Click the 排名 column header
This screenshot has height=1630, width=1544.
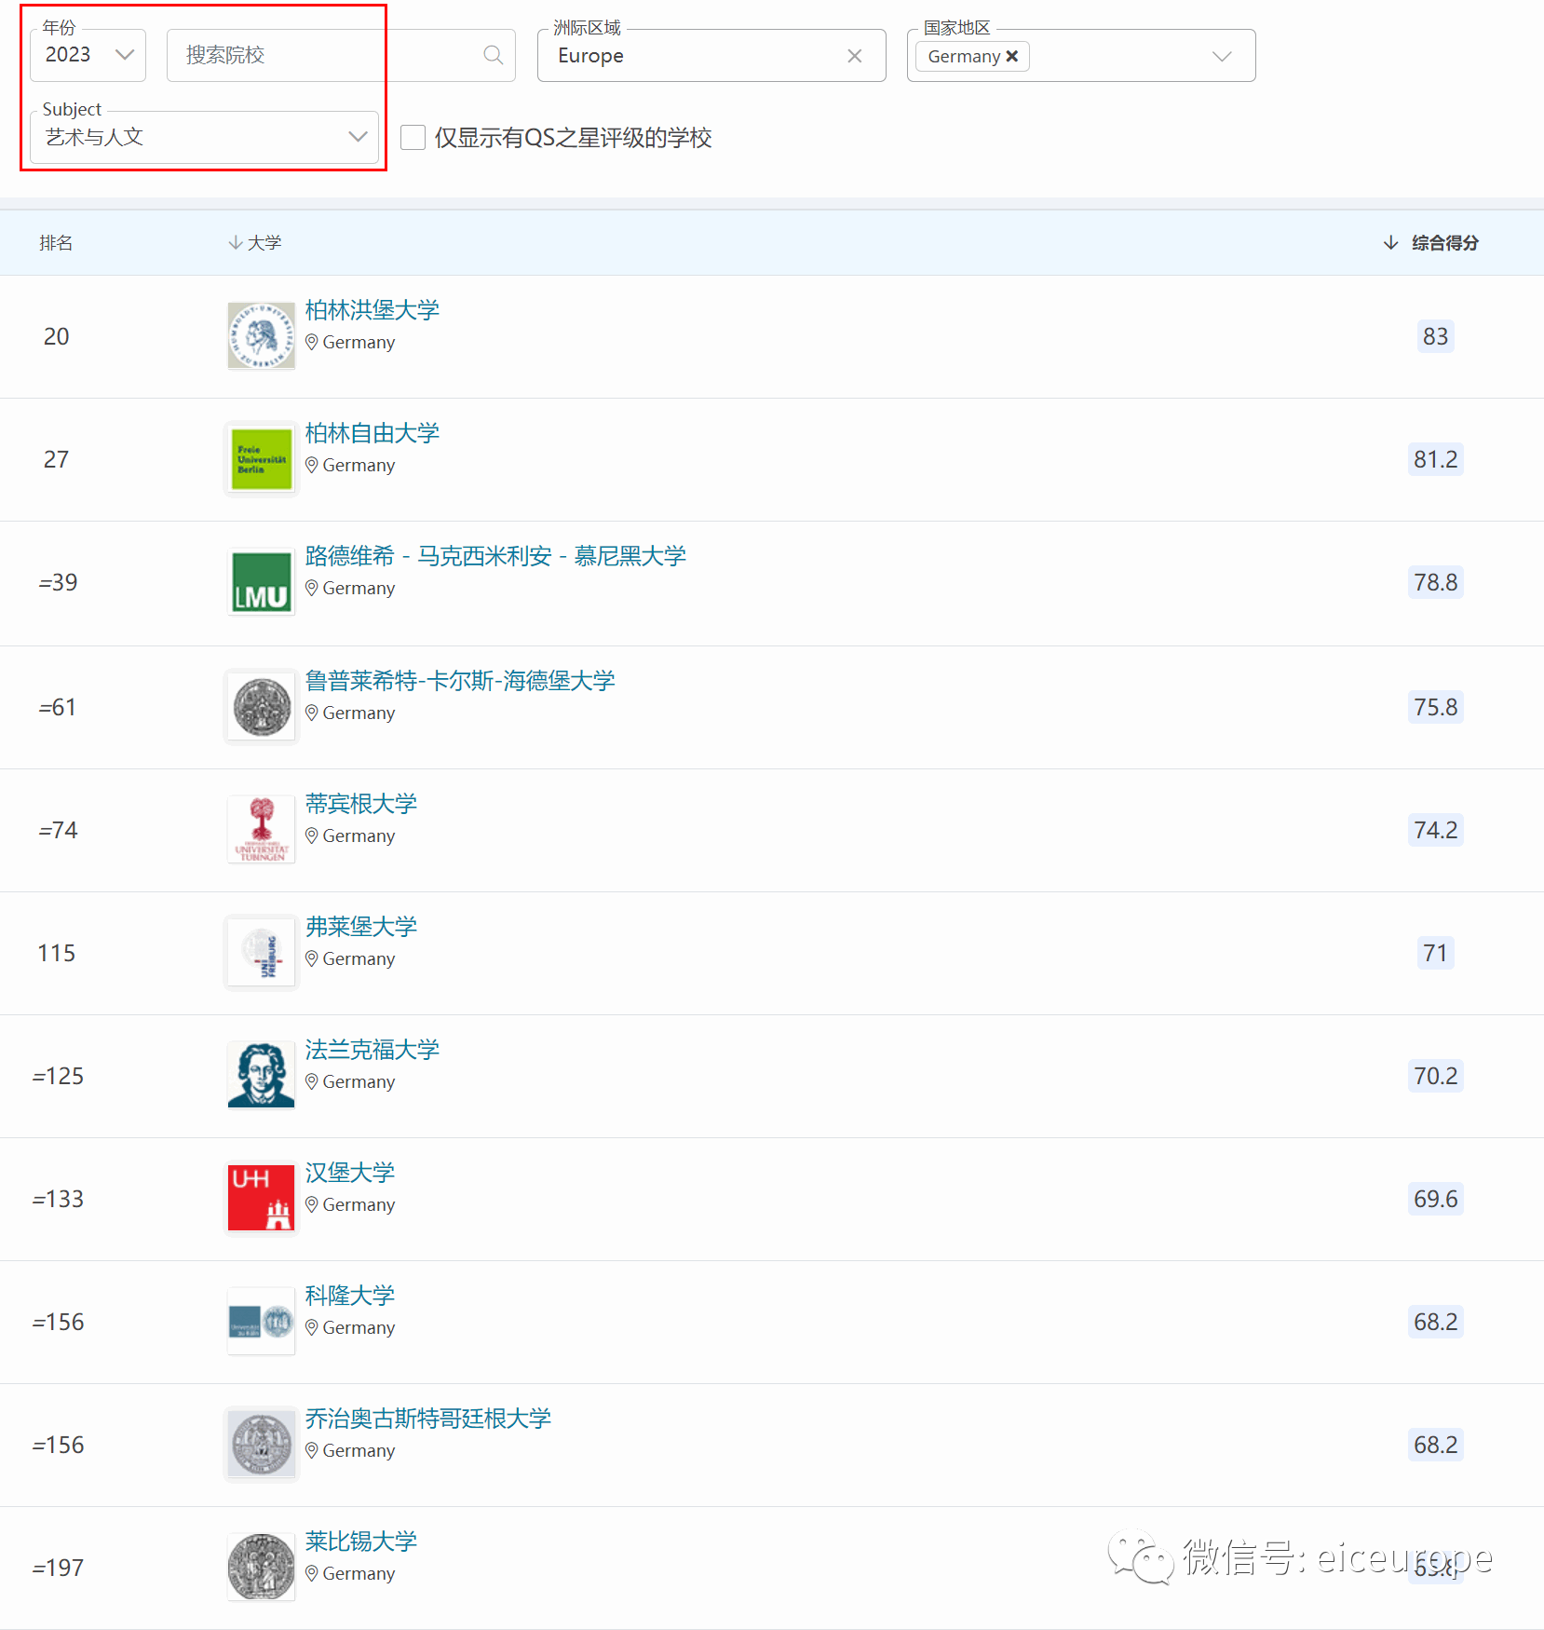[56, 242]
